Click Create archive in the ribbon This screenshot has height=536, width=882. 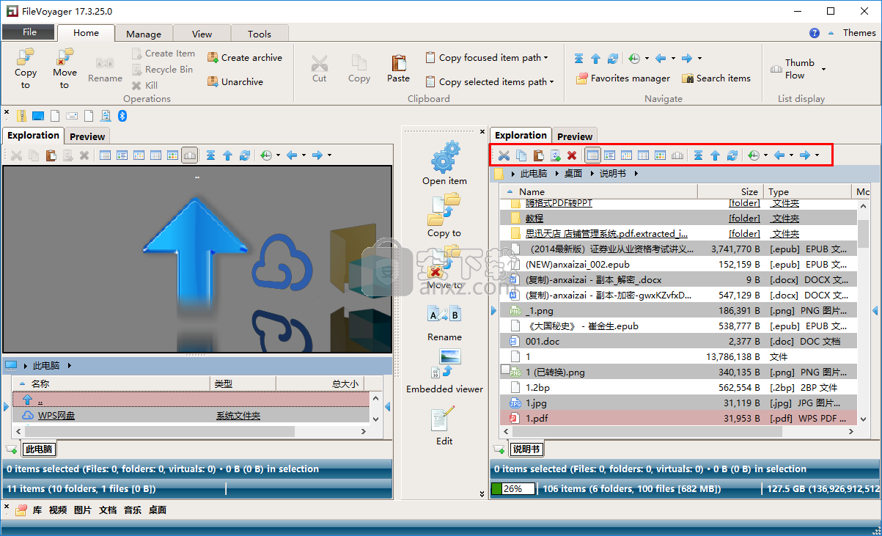[244, 57]
